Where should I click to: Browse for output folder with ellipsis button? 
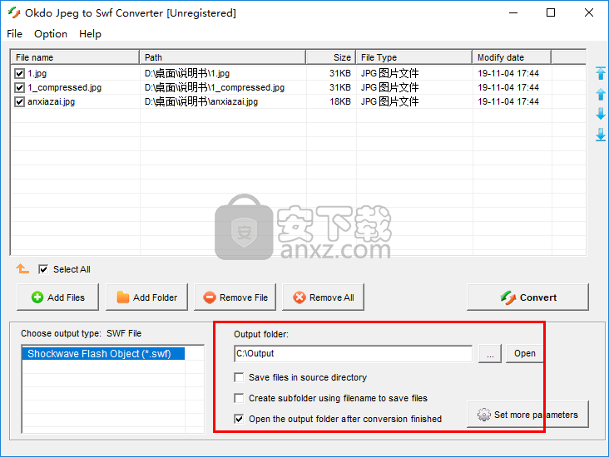[x=490, y=353]
